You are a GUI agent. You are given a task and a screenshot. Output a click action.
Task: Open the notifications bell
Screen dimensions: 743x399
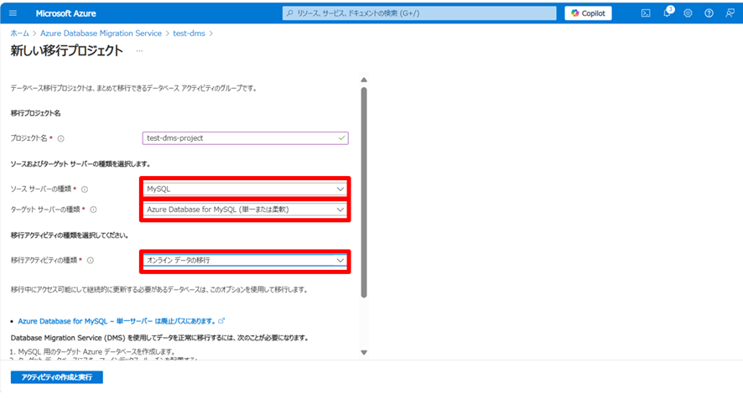(668, 13)
